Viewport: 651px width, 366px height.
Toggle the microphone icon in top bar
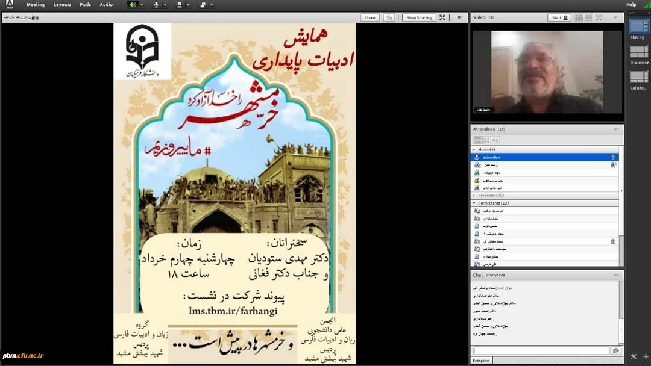coord(156,5)
